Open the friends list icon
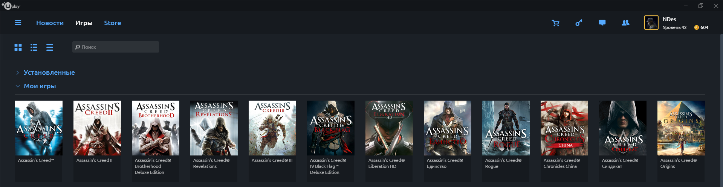 [625, 23]
